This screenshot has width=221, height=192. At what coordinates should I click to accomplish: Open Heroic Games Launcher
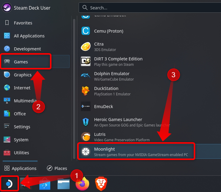tap(118, 122)
